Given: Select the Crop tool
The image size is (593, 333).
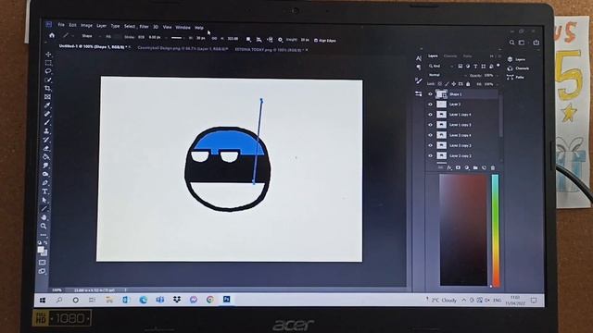Looking at the screenshot, I should point(47,89).
